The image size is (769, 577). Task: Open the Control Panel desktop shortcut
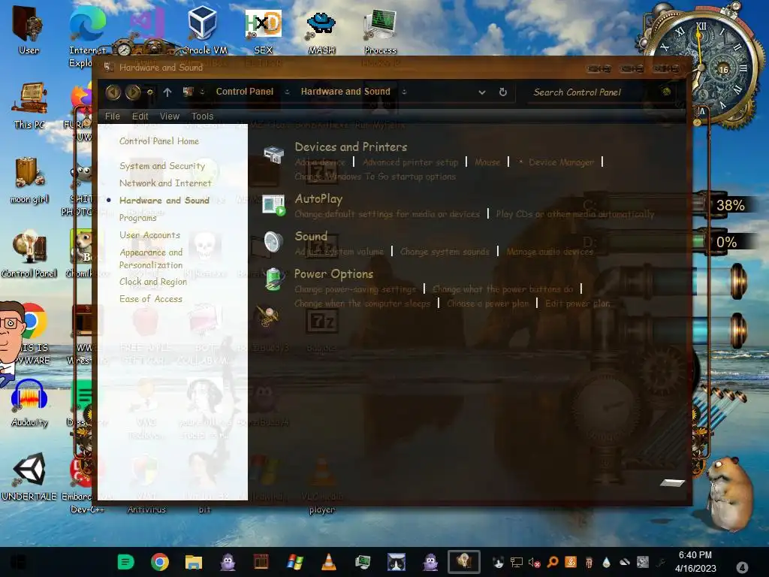click(x=29, y=255)
